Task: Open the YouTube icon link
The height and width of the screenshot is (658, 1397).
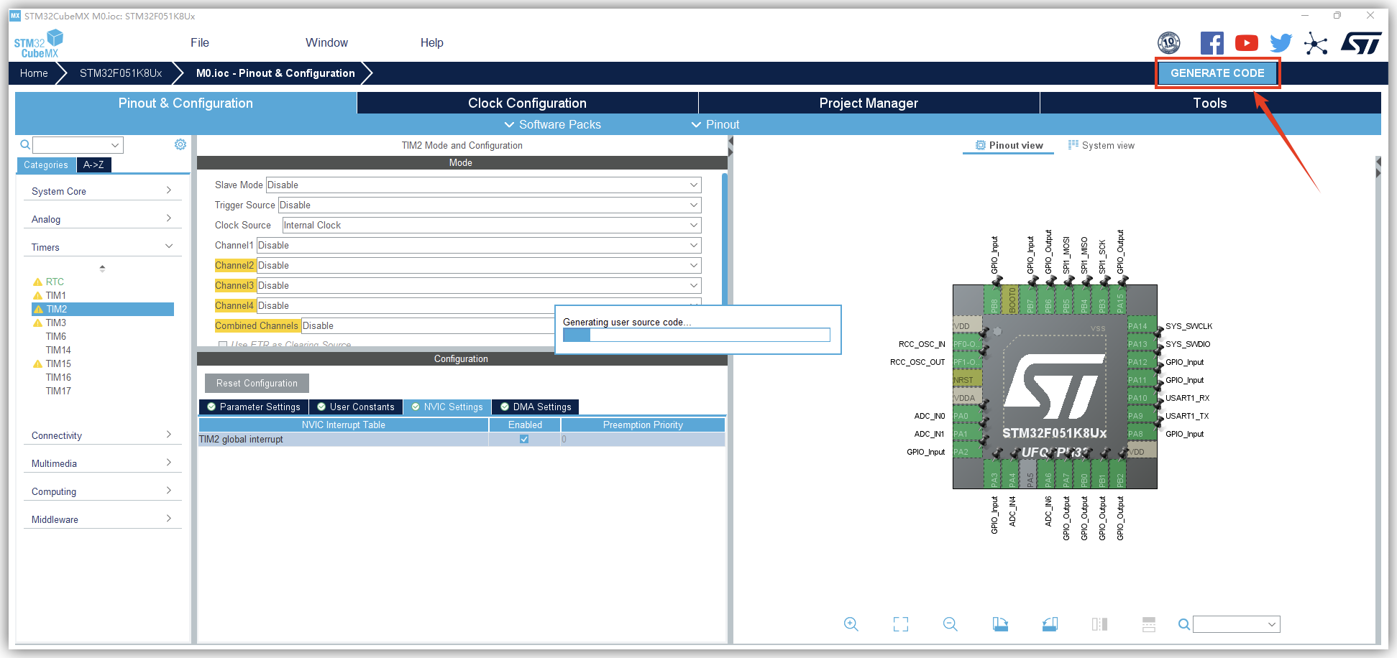Action: (1246, 43)
